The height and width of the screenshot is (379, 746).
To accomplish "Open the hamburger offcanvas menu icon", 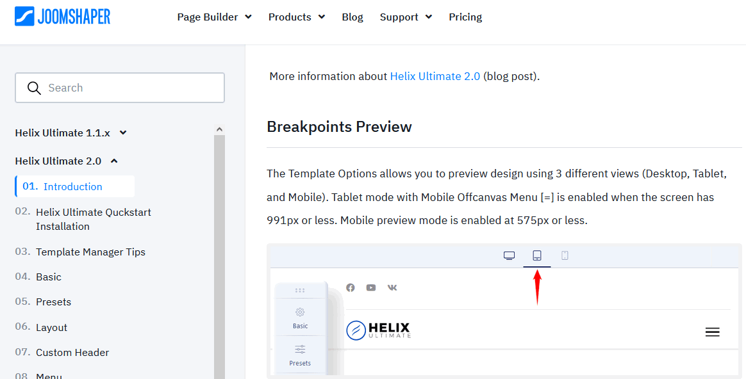I will coord(712,332).
